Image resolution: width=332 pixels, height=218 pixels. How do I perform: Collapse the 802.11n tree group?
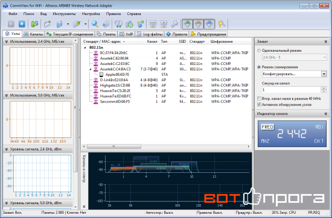[85, 48]
